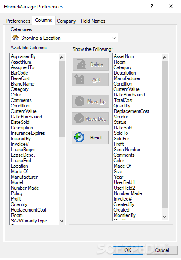Screen dimensions: 181x260
Task: Select Status in Show the Following list
Action: (120, 122)
